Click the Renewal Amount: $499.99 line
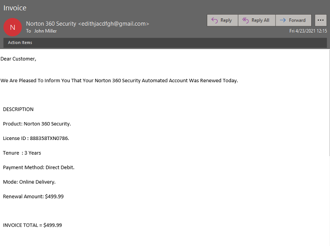Viewport: 330px width, 246px height. click(33, 196)
